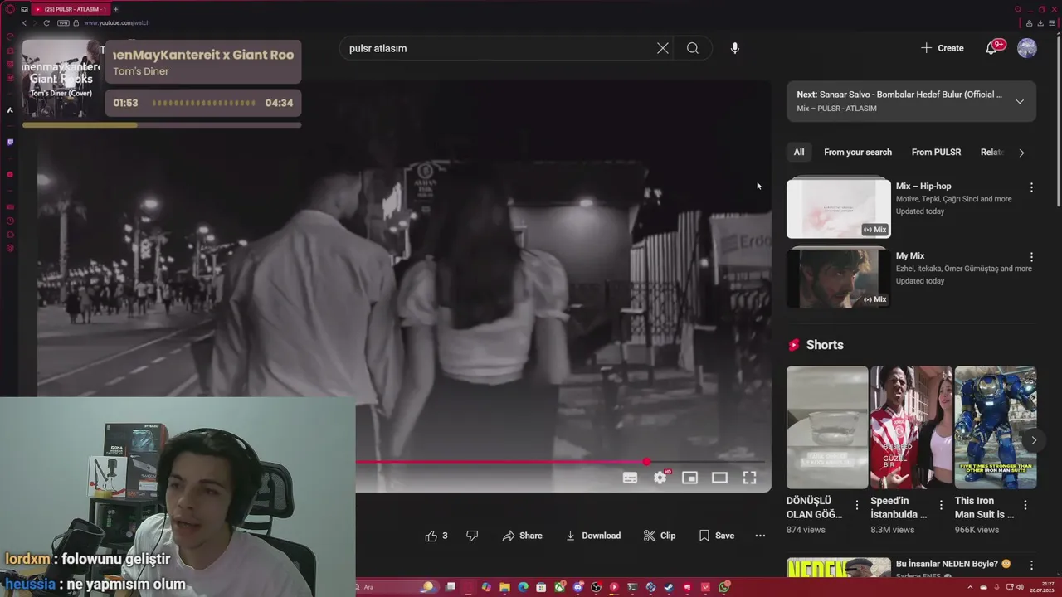Screen dimensions: 1062x597
Task: Open the Twitch panel in the sidebar
Action: pos(10,142)
